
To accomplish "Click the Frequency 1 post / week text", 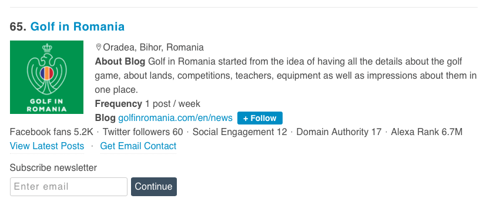I will pyautogui.click(x=147, y=104).
